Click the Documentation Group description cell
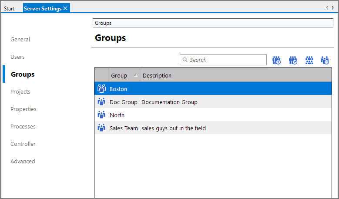This screenshot has height=199, width=339. click(169, 102)
